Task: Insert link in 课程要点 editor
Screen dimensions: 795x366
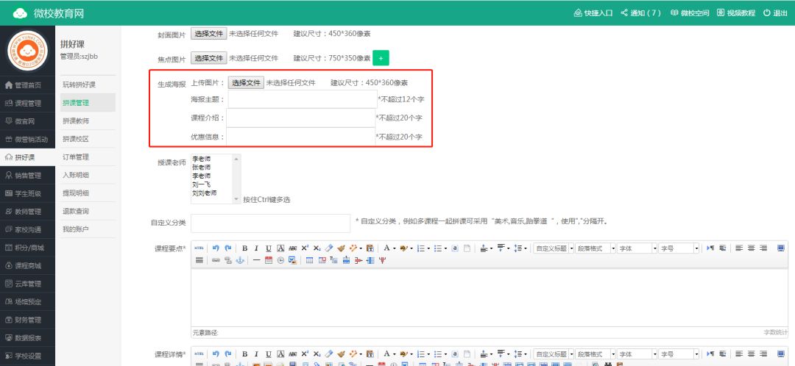Action: point(216,260)
